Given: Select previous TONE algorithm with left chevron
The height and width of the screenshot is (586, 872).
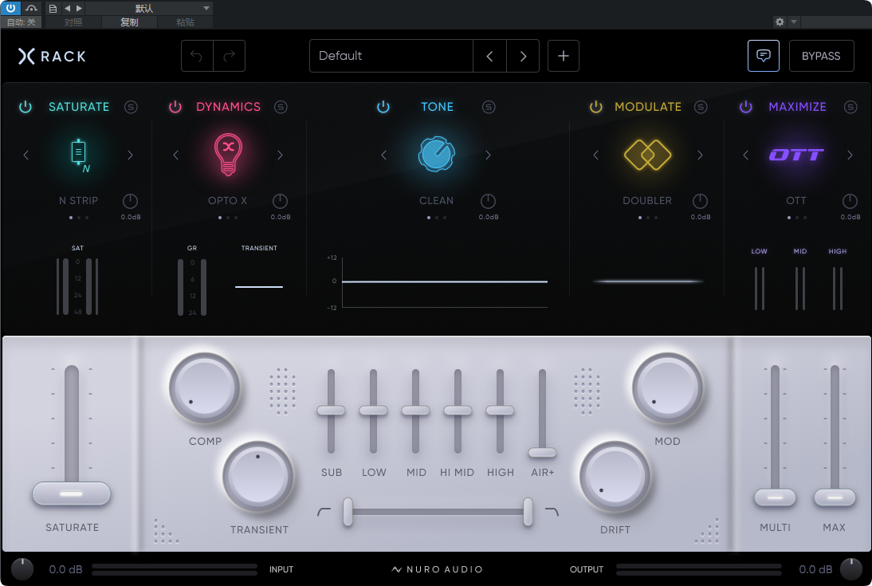Looking at the screenshot, I should pyautogui.click(x=383, y=155).
